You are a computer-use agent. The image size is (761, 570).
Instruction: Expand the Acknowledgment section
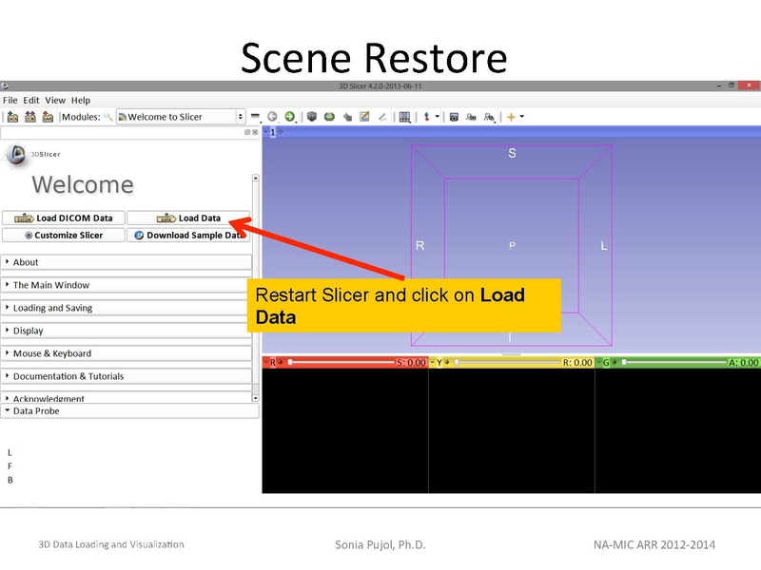[x=127, y=397]
